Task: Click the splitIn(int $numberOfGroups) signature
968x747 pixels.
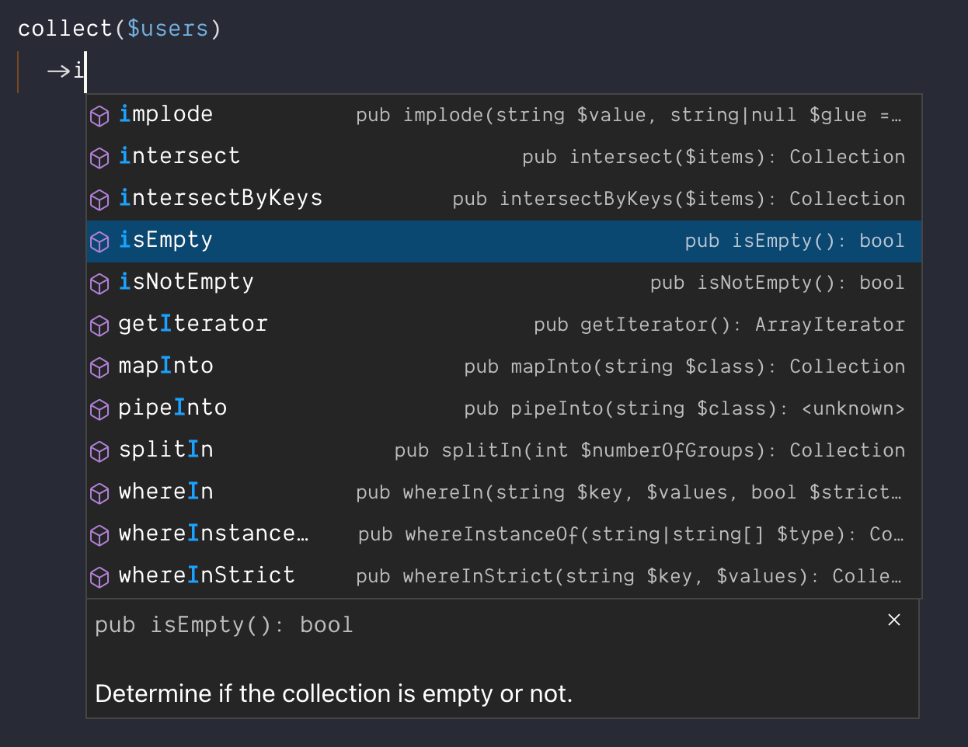Action: click(x=649, y=451)
